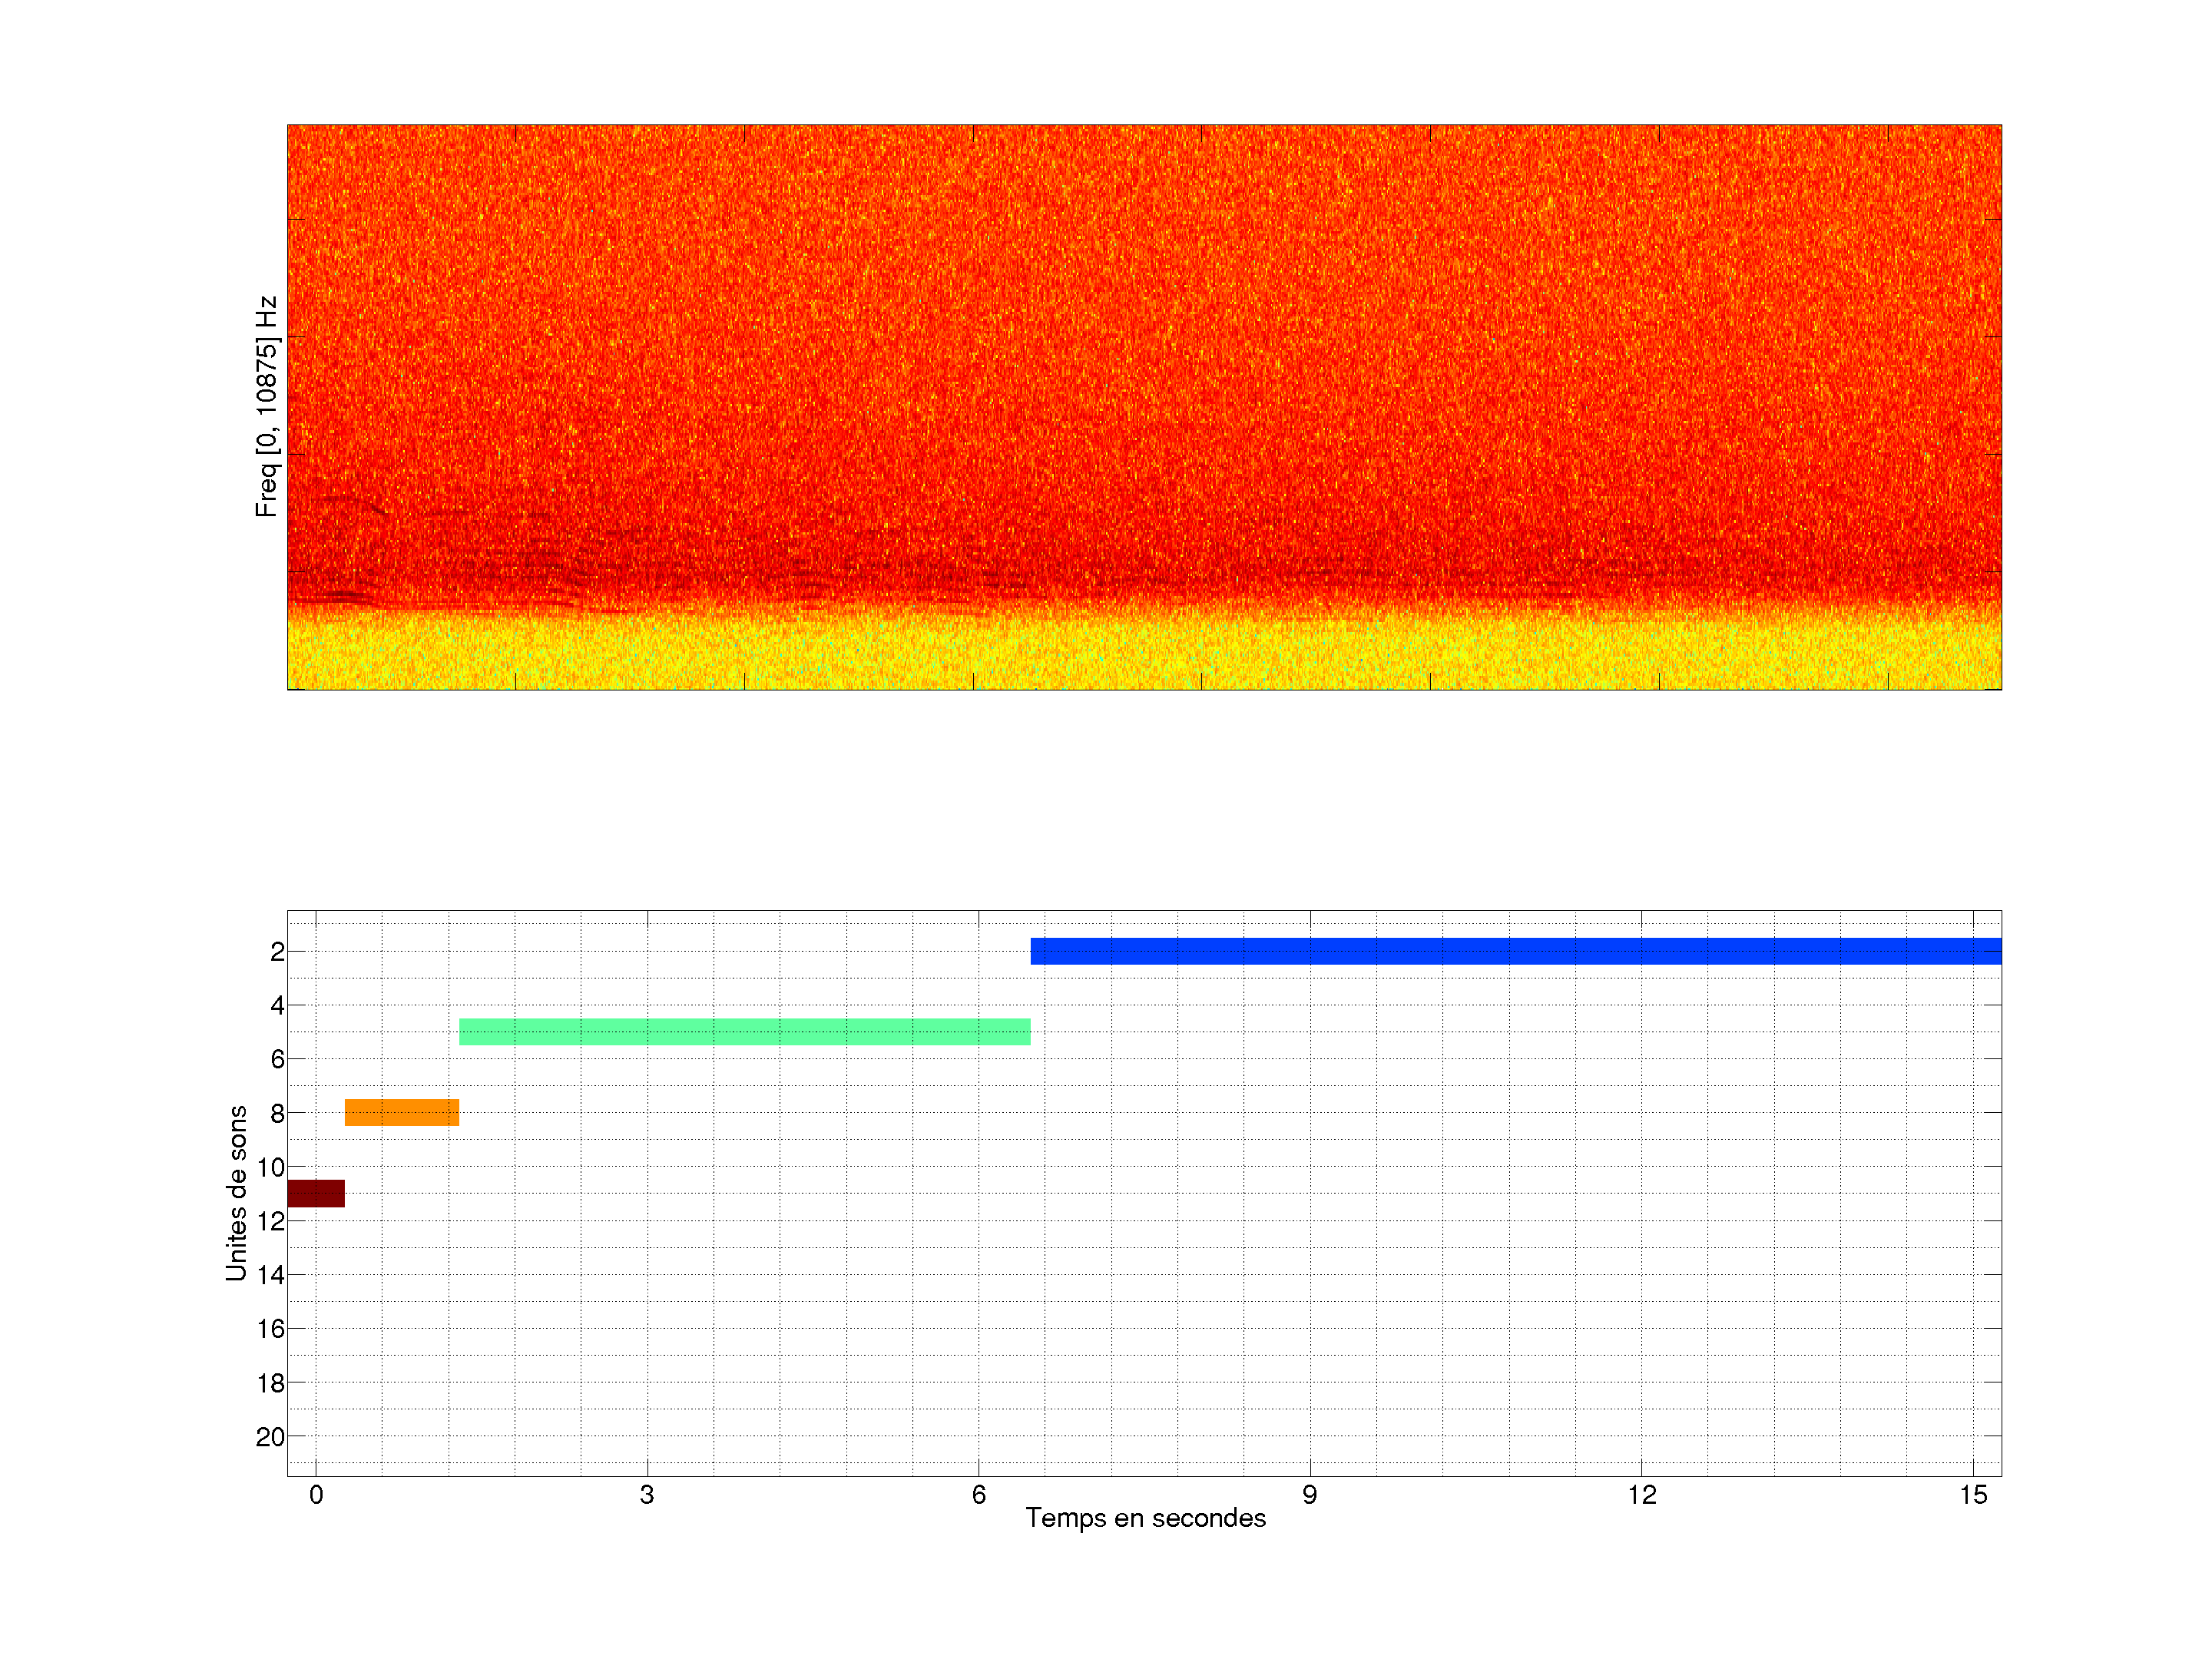Click the x-axis tick label 6
This screenshot has width=2212, height=1659.
[x=978, y=1495]
